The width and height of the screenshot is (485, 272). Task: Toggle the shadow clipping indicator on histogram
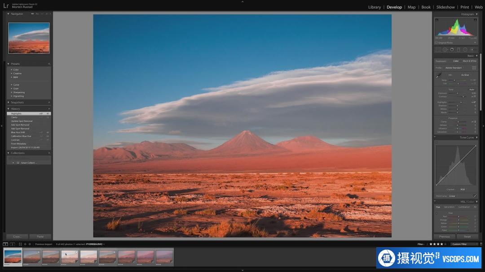point(437,20)
